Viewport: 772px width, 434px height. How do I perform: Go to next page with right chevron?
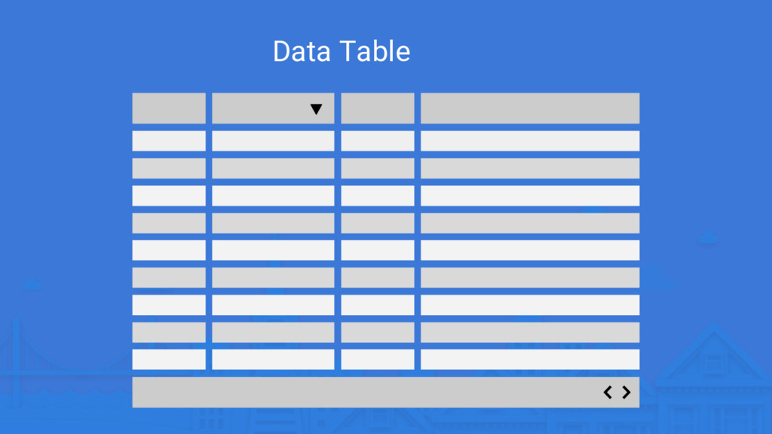coord(626,392)
